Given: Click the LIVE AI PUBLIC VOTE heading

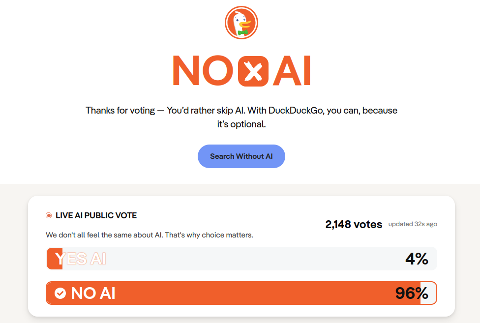Looking at the screenshot, I should pyautogui.click(x=96, y=215).
